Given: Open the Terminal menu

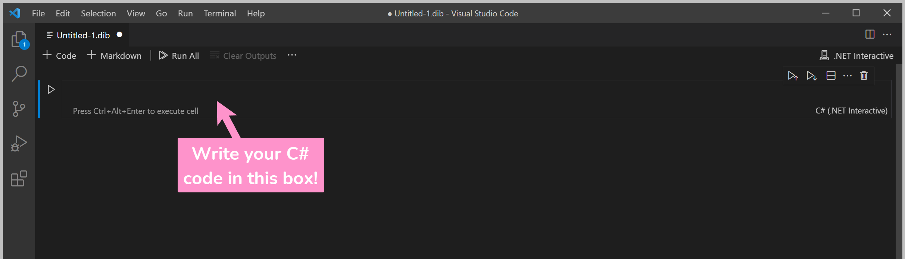Looking at the screenshot, I should click(219, 13).
